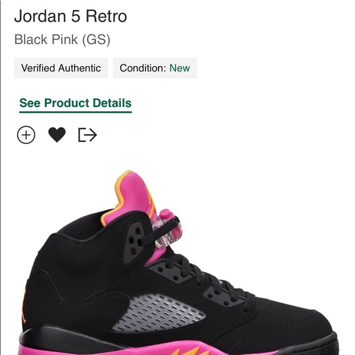Open the Jordan 5 sneaker product image

(x=179, y=263)
